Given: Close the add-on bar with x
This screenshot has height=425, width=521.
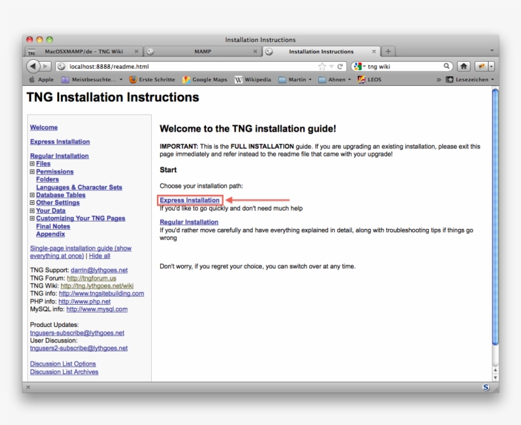Looking at the screenshot, I should tap(28, 387).
